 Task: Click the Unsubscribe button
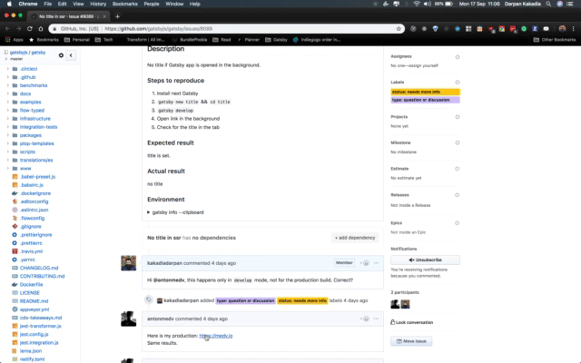[x=425, y=260]
